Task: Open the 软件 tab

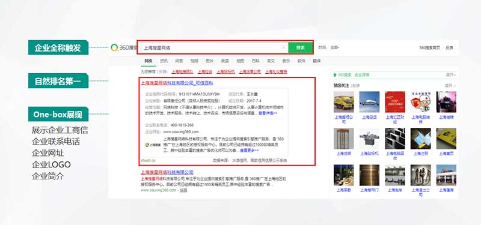Action: pos(302,61)
